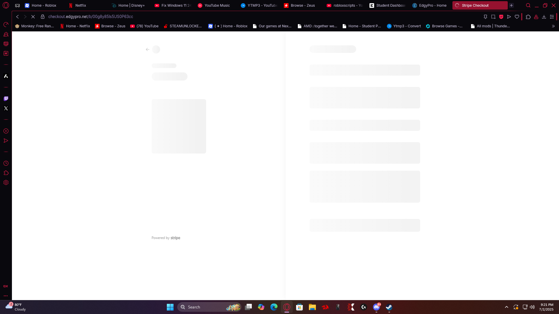
Task: Open Discord from taskbar
Action: (376, 307)
